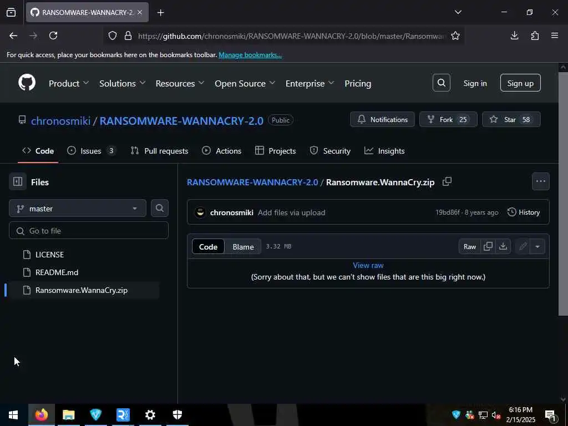The width and height of the screenshot is (568, 426).
Task: Open Windows Security shield in taskbar
Action: pyautogui.click(x=177, y=415)
